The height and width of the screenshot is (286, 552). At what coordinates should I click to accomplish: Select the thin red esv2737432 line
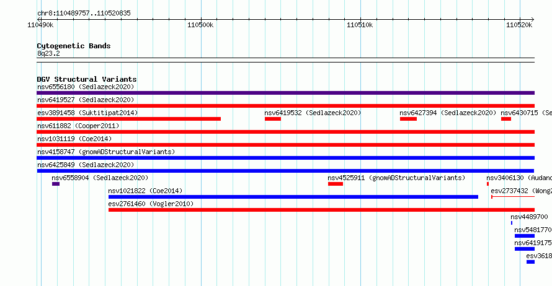[x=513, y=197]
